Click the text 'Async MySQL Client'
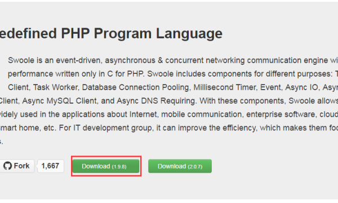338x203 pixels. (60, 101)
